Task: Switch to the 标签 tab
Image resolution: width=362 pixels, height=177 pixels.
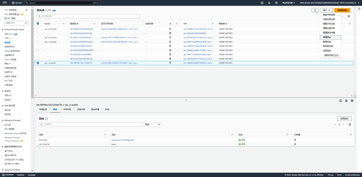Action: tap(107, 109)
